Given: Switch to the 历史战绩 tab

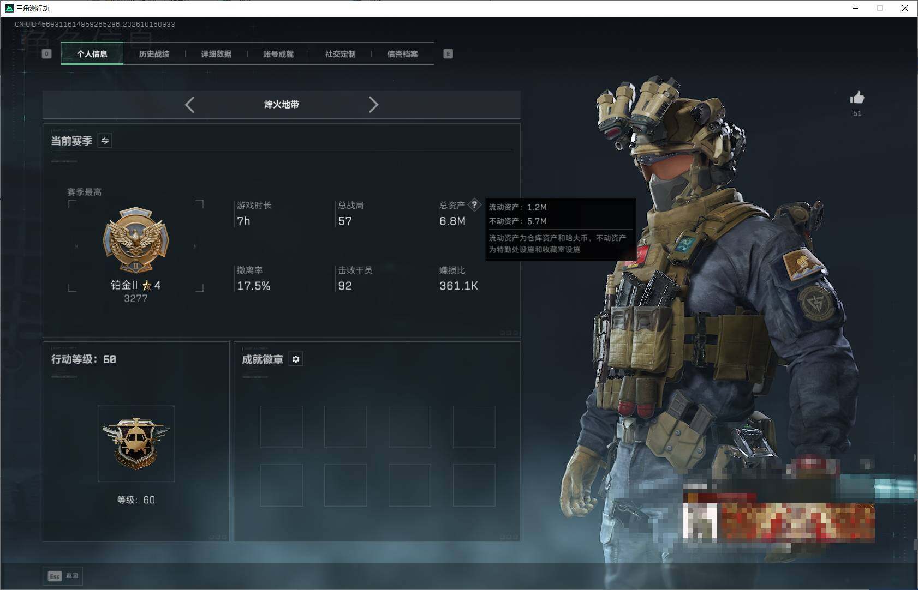Looking at the screenshot, I should [x=154, y=54].
